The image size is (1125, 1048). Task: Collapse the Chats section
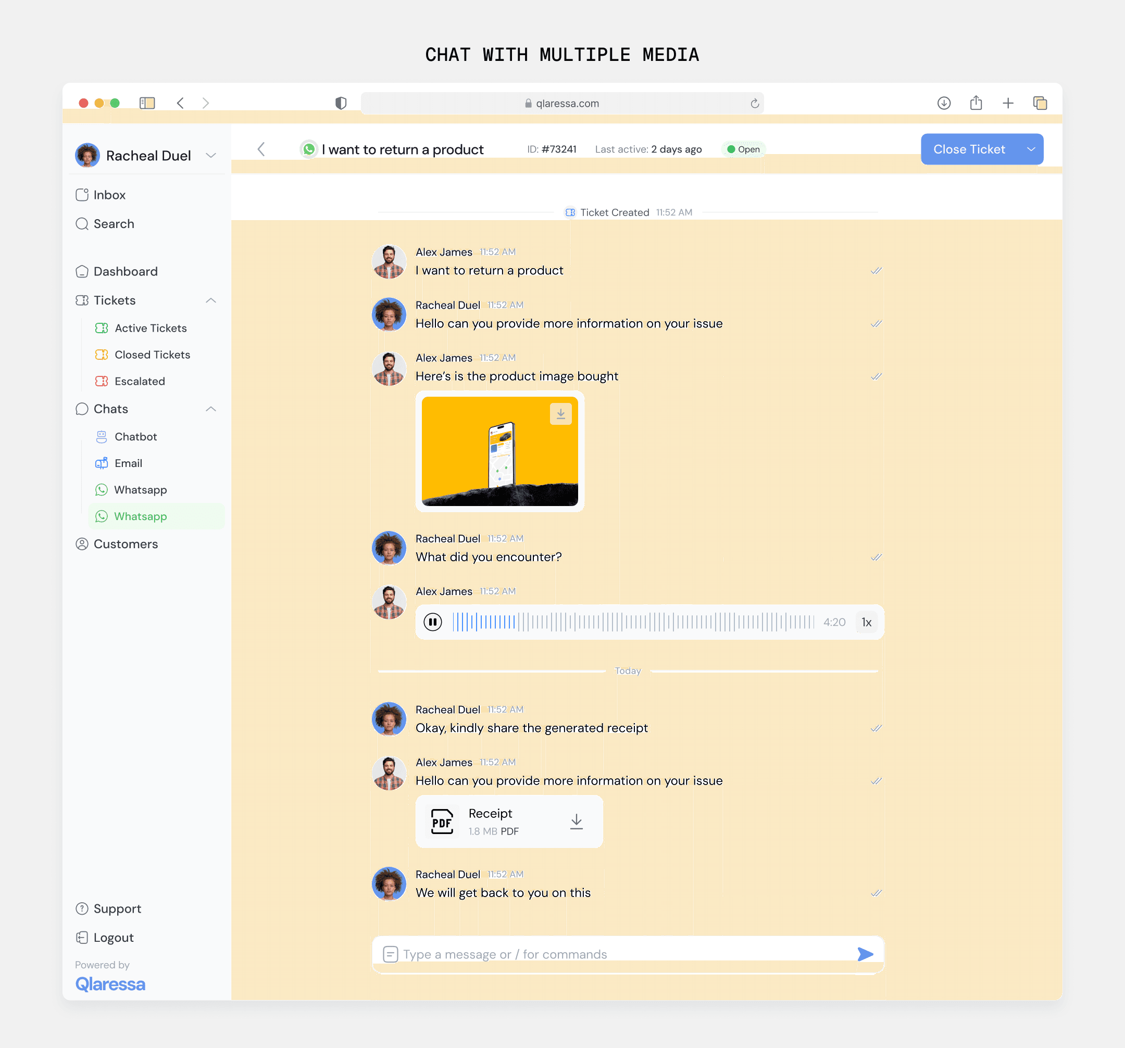pyautogui.click(x=211, y=409)
